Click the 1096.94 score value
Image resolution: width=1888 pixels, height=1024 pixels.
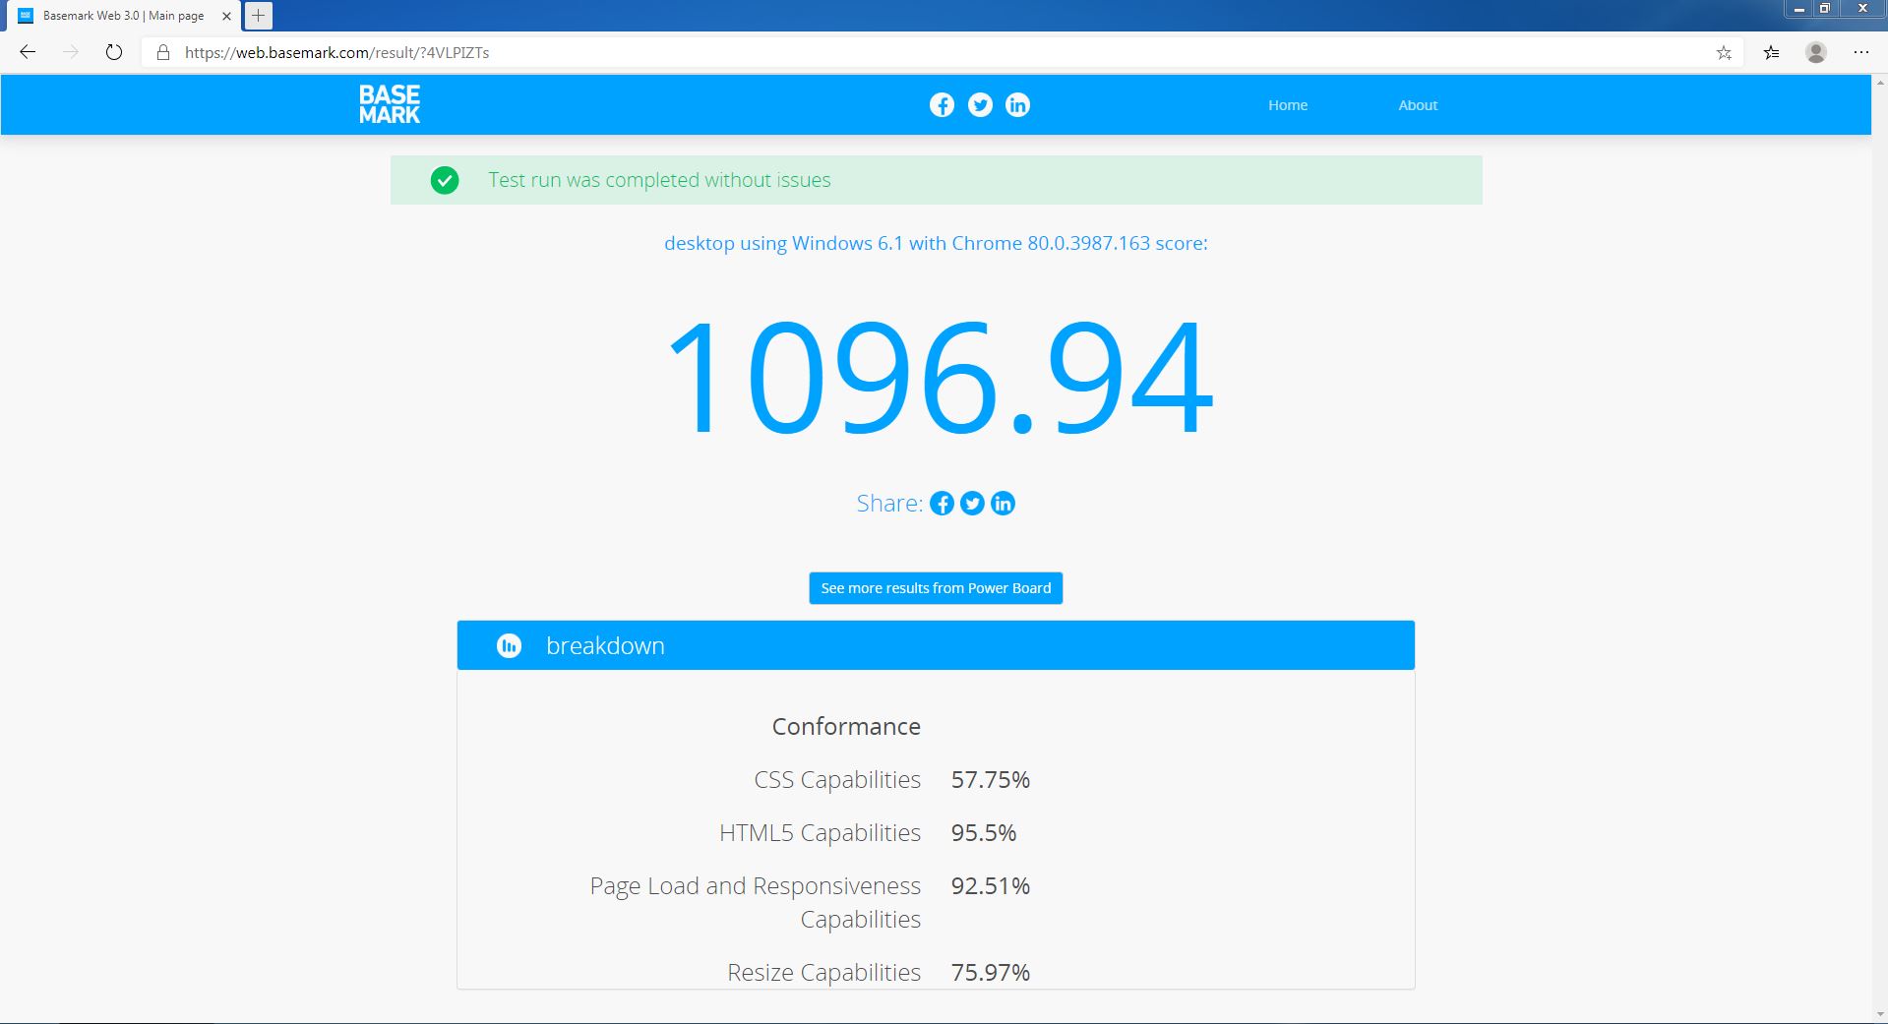tap(940, 376)
